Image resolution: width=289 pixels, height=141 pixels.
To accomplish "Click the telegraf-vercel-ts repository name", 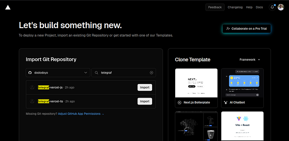I will click(x=50, y=101).
